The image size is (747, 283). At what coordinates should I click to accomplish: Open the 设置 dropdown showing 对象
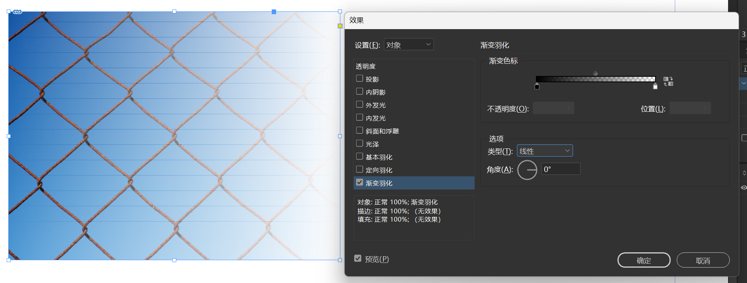click(409, 44)
